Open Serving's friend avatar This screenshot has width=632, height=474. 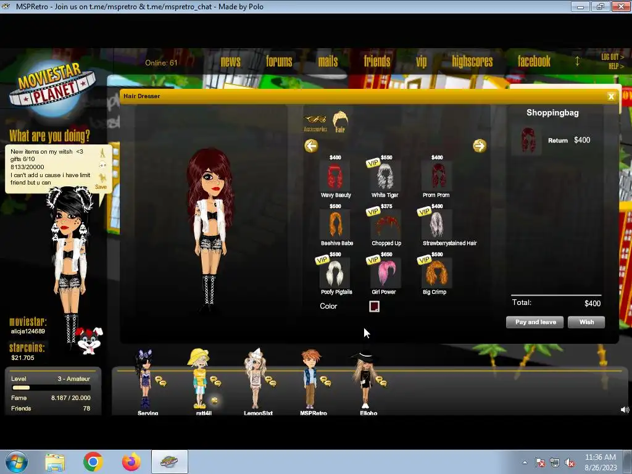pos(144,379)
